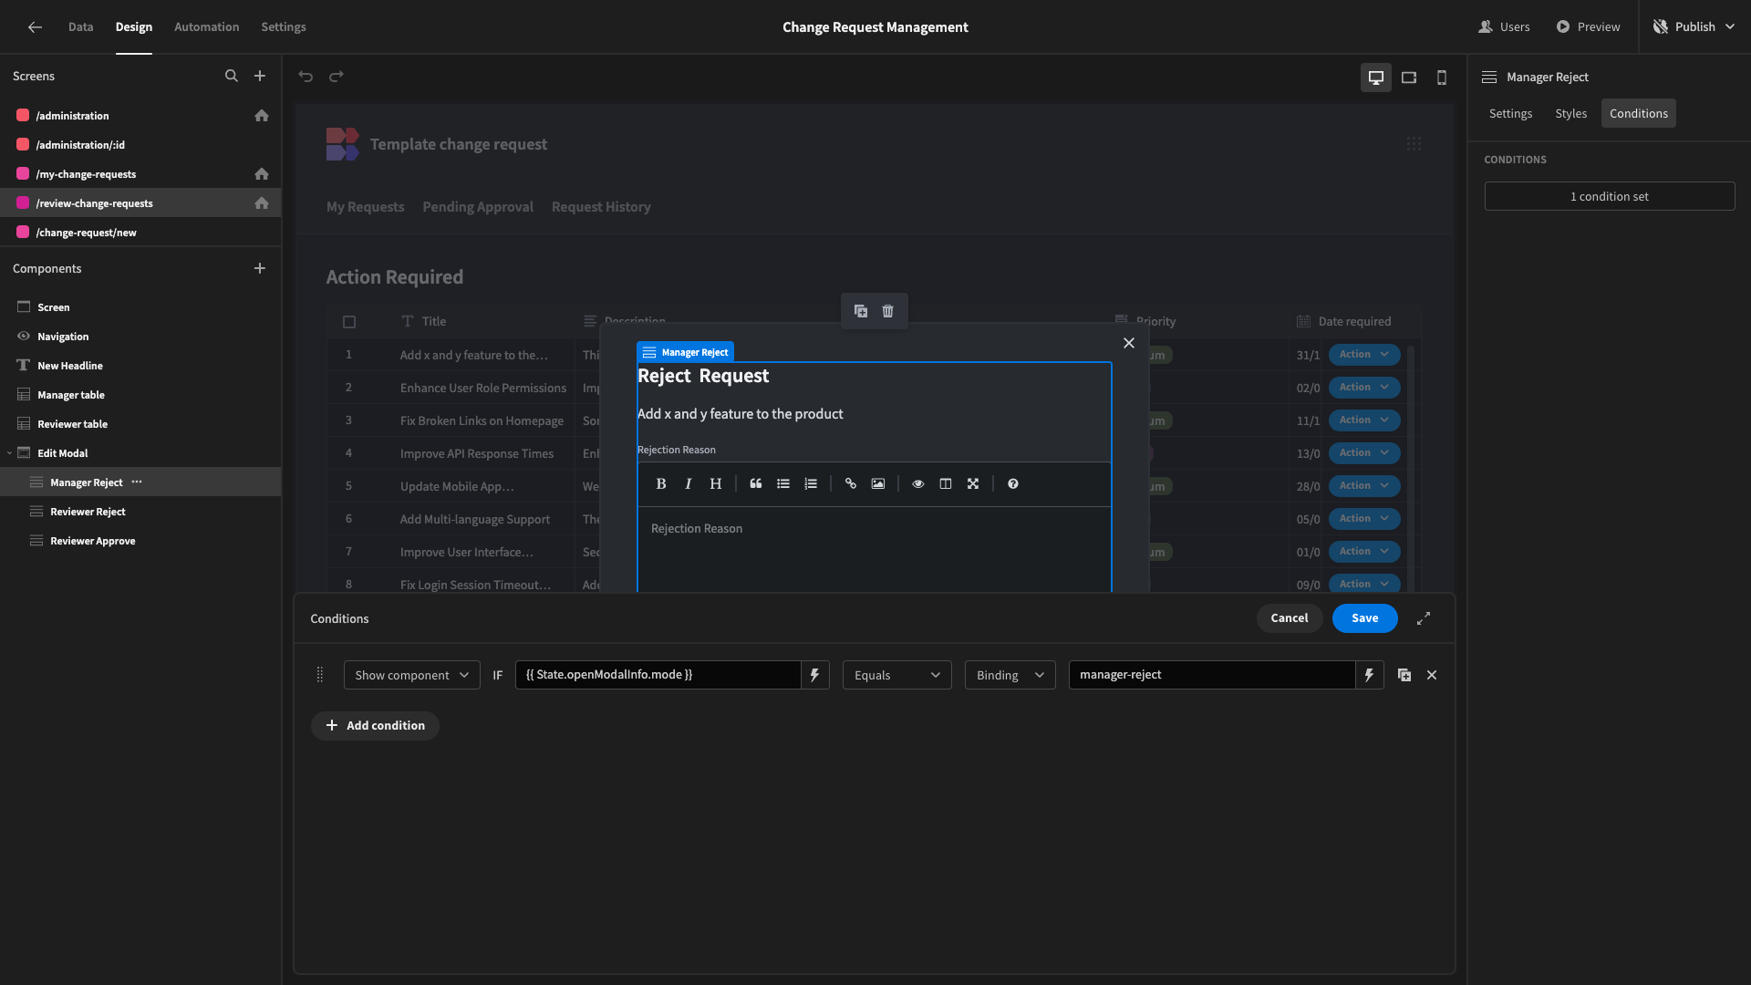The image size is (1751, 985).
Task: Search screens with the magnifier icon
Action: (x=232, y=77)
